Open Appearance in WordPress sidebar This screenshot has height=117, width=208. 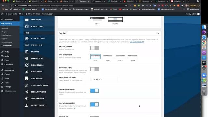9,70
